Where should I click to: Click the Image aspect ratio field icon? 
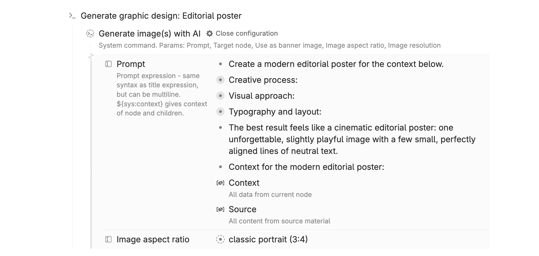coord(108,239)
